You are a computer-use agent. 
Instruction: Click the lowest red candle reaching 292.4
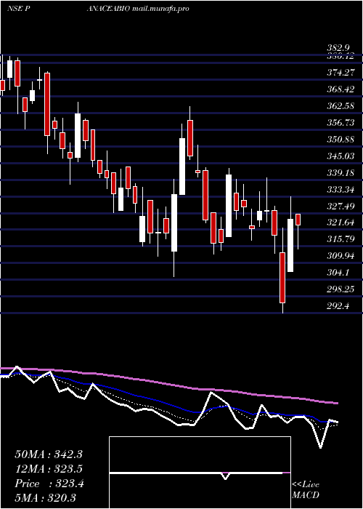tap(282, 278)
